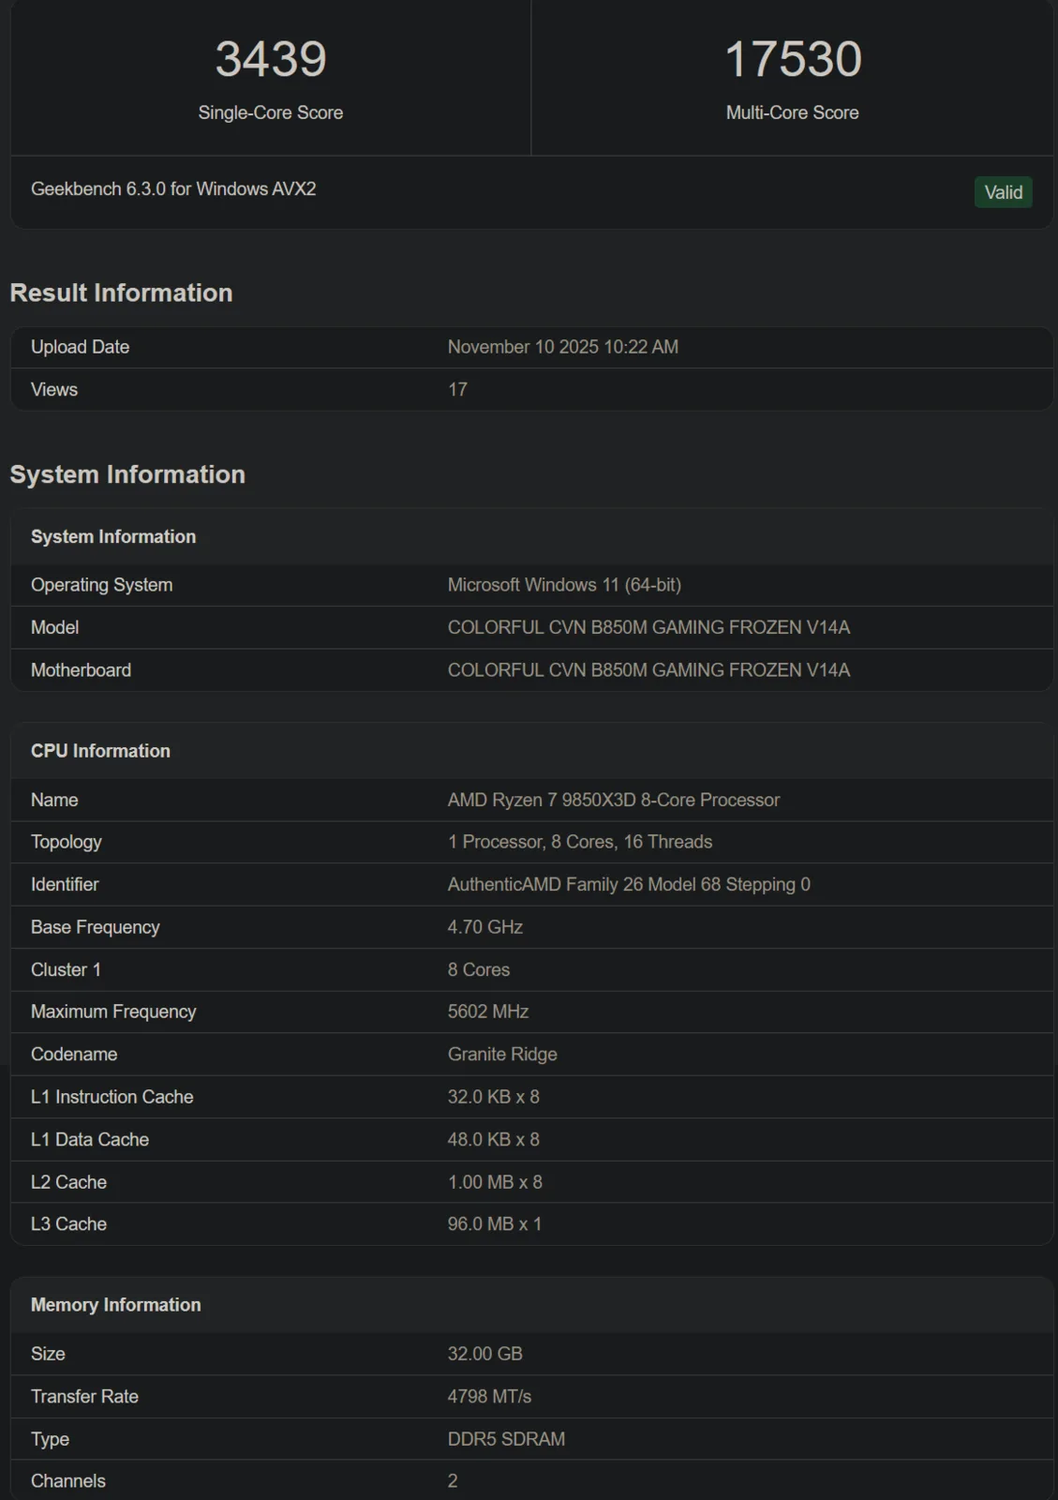The width and height of the screenshot is (1058, 1500).
Task: Click the 4.70 GHz base frequency value
Action: 484,927
